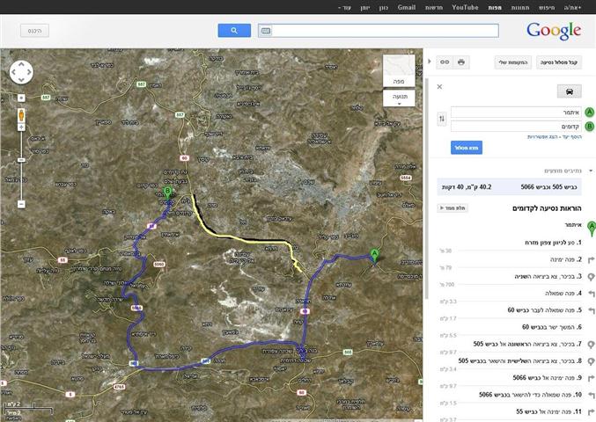The image size is (596, 422).
Task: Click the blue get directions button
Action: click(466, 148)
